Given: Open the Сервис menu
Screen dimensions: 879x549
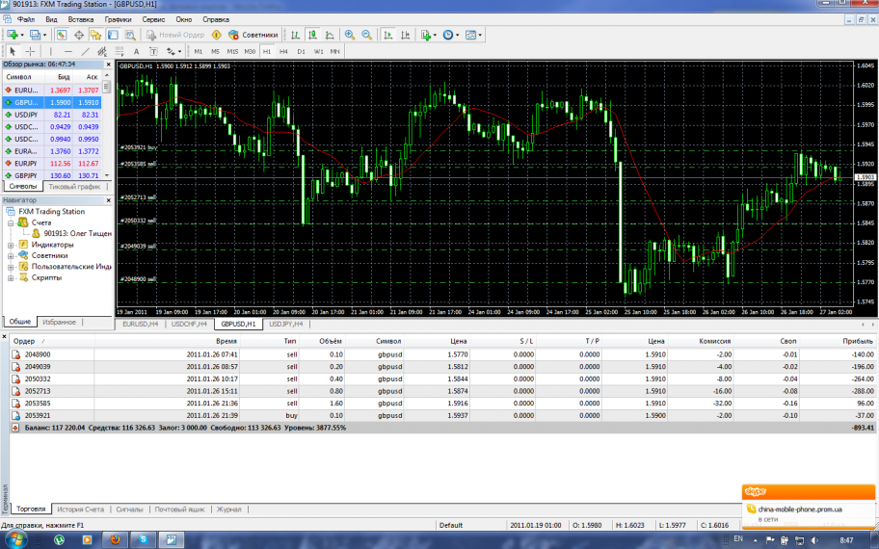Looking at the screenshot, I should [x=153, y=19].
